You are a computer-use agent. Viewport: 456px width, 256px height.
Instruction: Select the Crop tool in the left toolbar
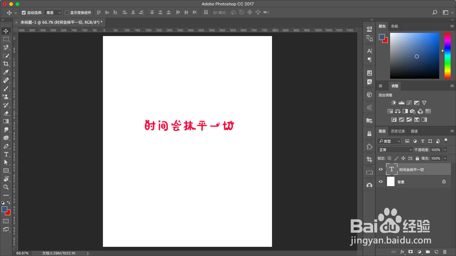(x=6, y=64)
